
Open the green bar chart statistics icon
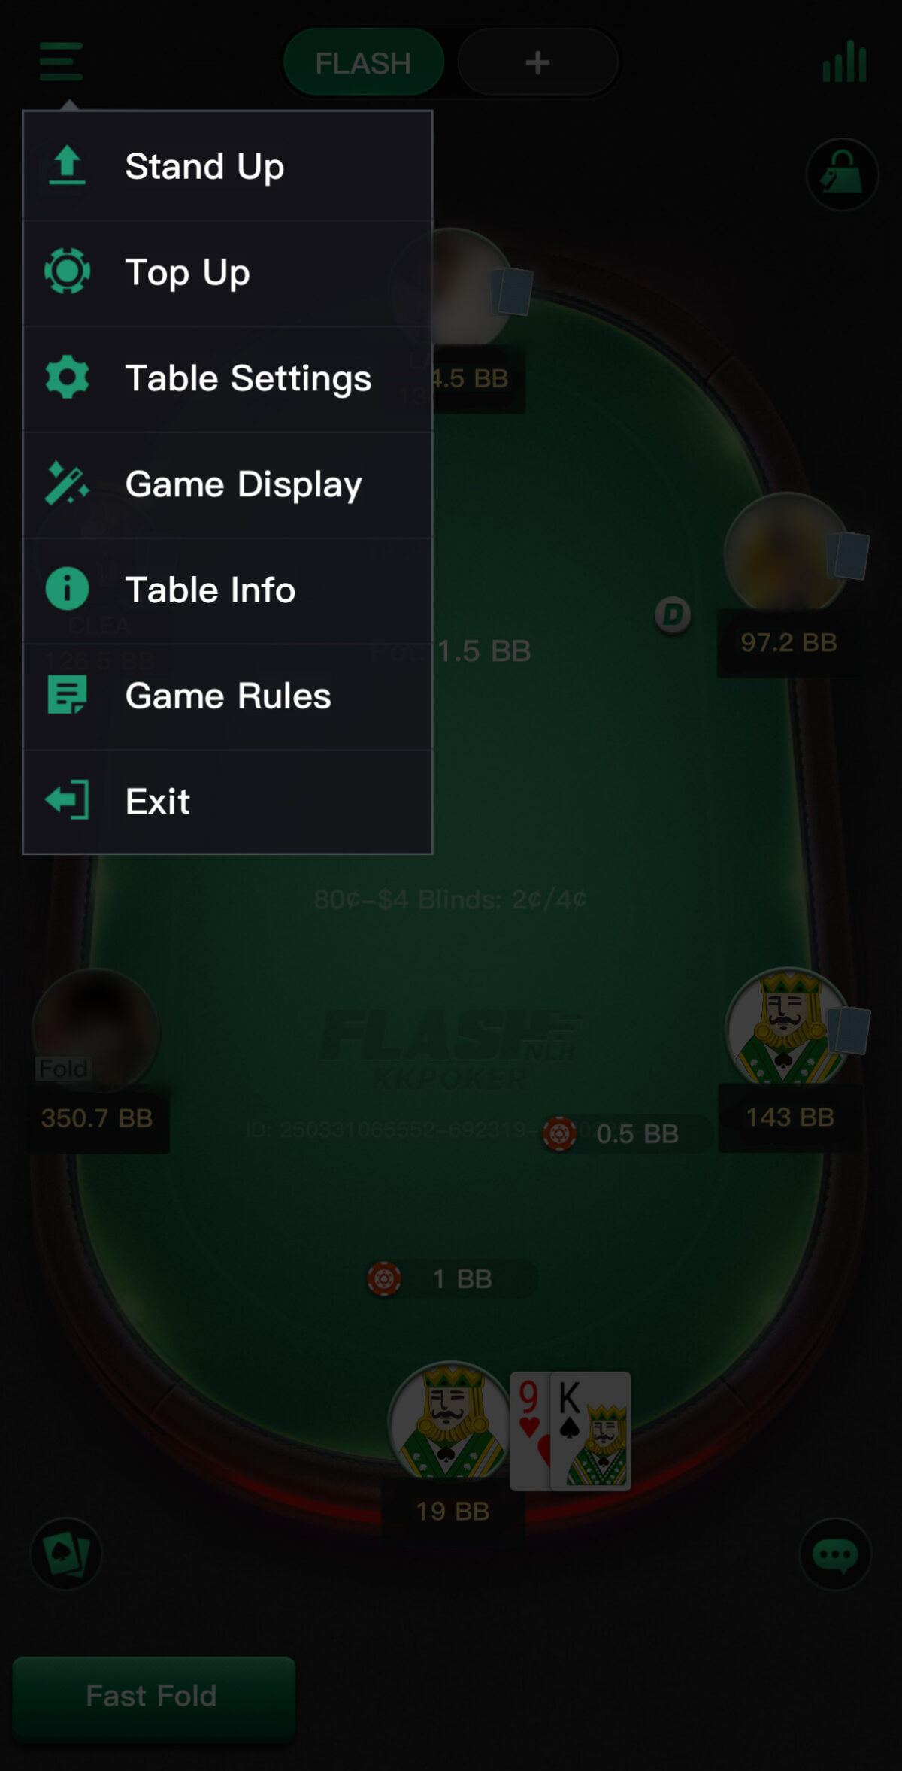click(844, 62)
